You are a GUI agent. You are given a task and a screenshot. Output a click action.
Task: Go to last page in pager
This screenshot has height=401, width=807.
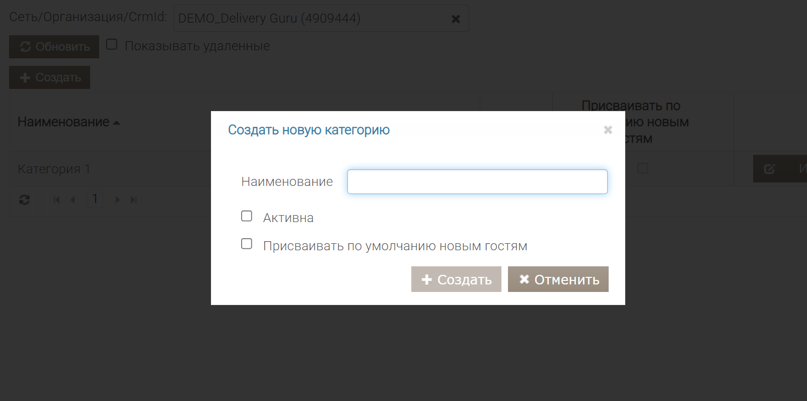coord(134,200)
